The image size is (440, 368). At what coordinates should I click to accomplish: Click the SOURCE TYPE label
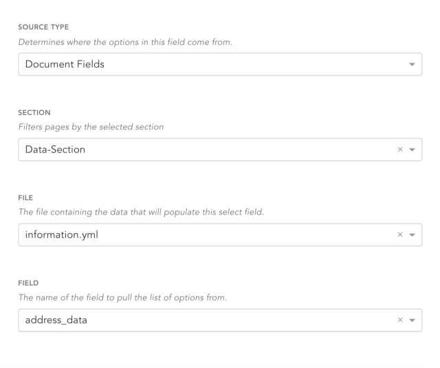pos(43,28)
